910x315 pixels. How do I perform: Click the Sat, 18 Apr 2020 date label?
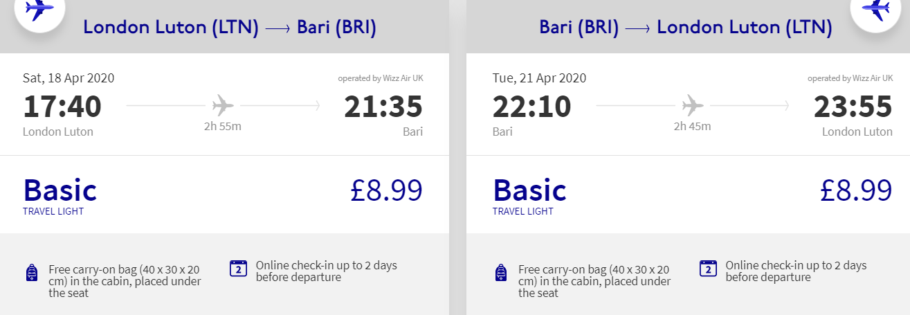click(69, 78)
